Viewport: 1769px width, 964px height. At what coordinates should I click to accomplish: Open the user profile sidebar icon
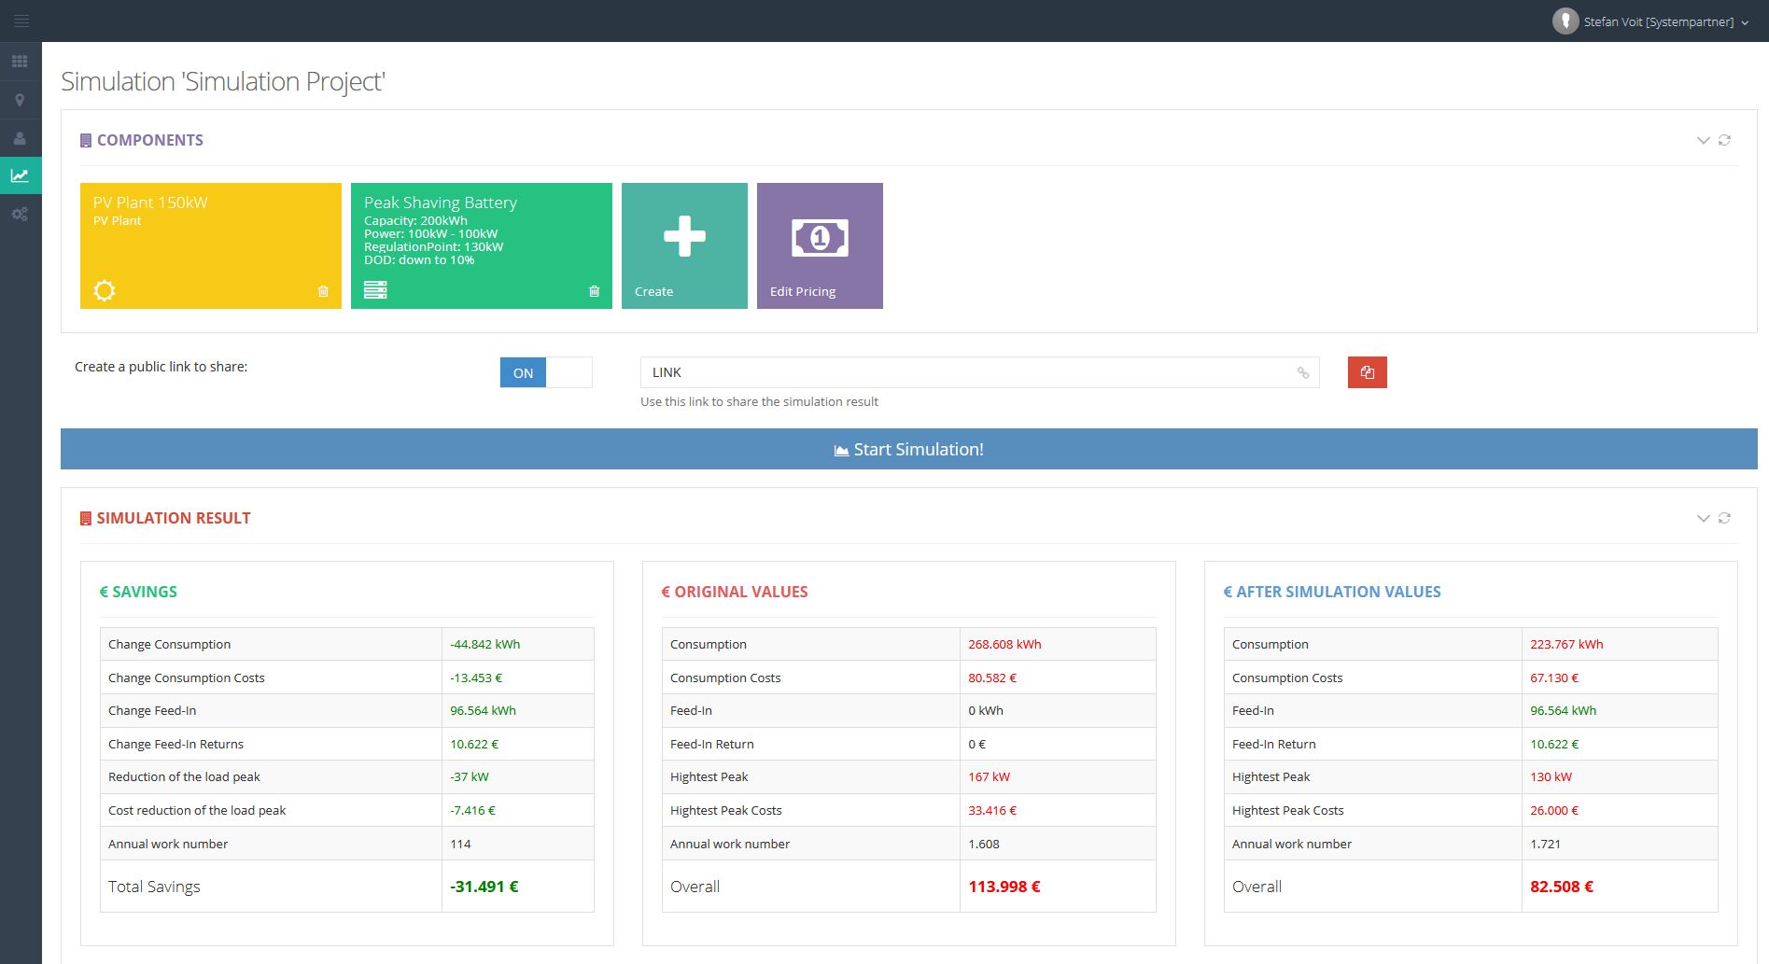point(20,138)
